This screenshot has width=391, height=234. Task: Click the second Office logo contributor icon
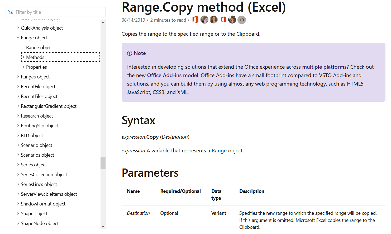coord(223,20)
